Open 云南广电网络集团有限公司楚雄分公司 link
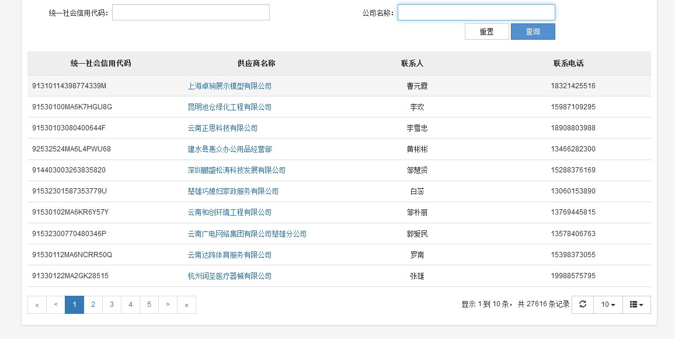Screen dimensions: 675x339 click(247, 234)
